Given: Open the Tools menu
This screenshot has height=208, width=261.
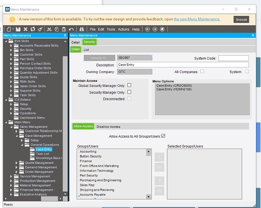Looking at the screenshot, I should (111, 30).
